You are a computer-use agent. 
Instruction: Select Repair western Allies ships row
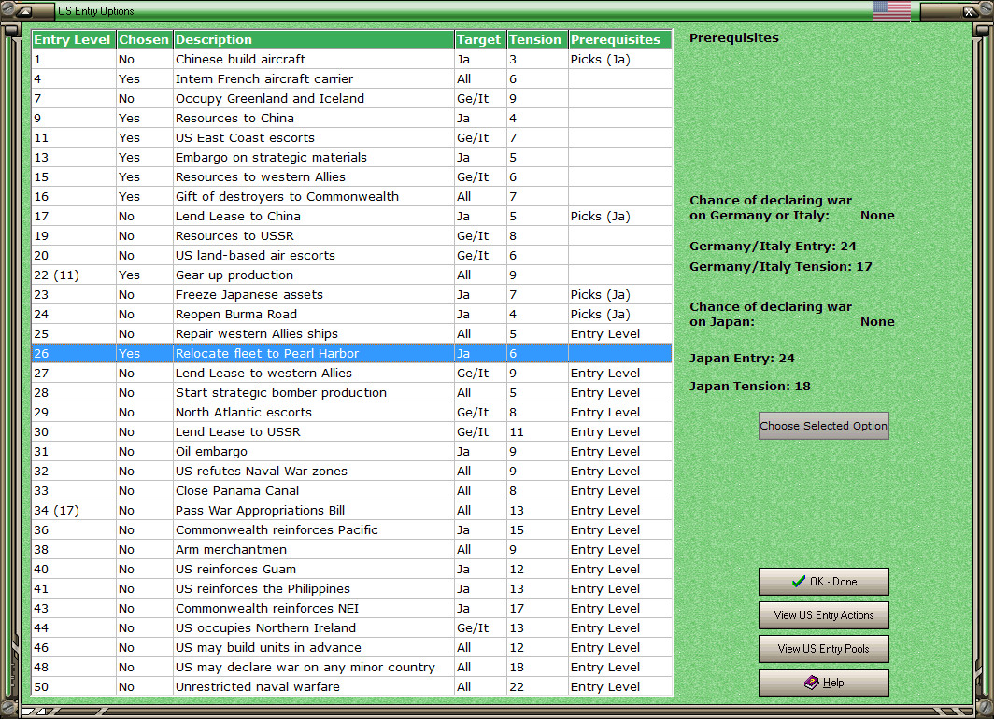352,334
